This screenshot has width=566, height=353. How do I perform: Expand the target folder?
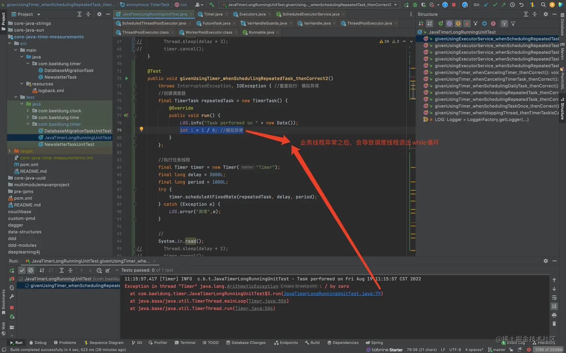tap(10, 151)
